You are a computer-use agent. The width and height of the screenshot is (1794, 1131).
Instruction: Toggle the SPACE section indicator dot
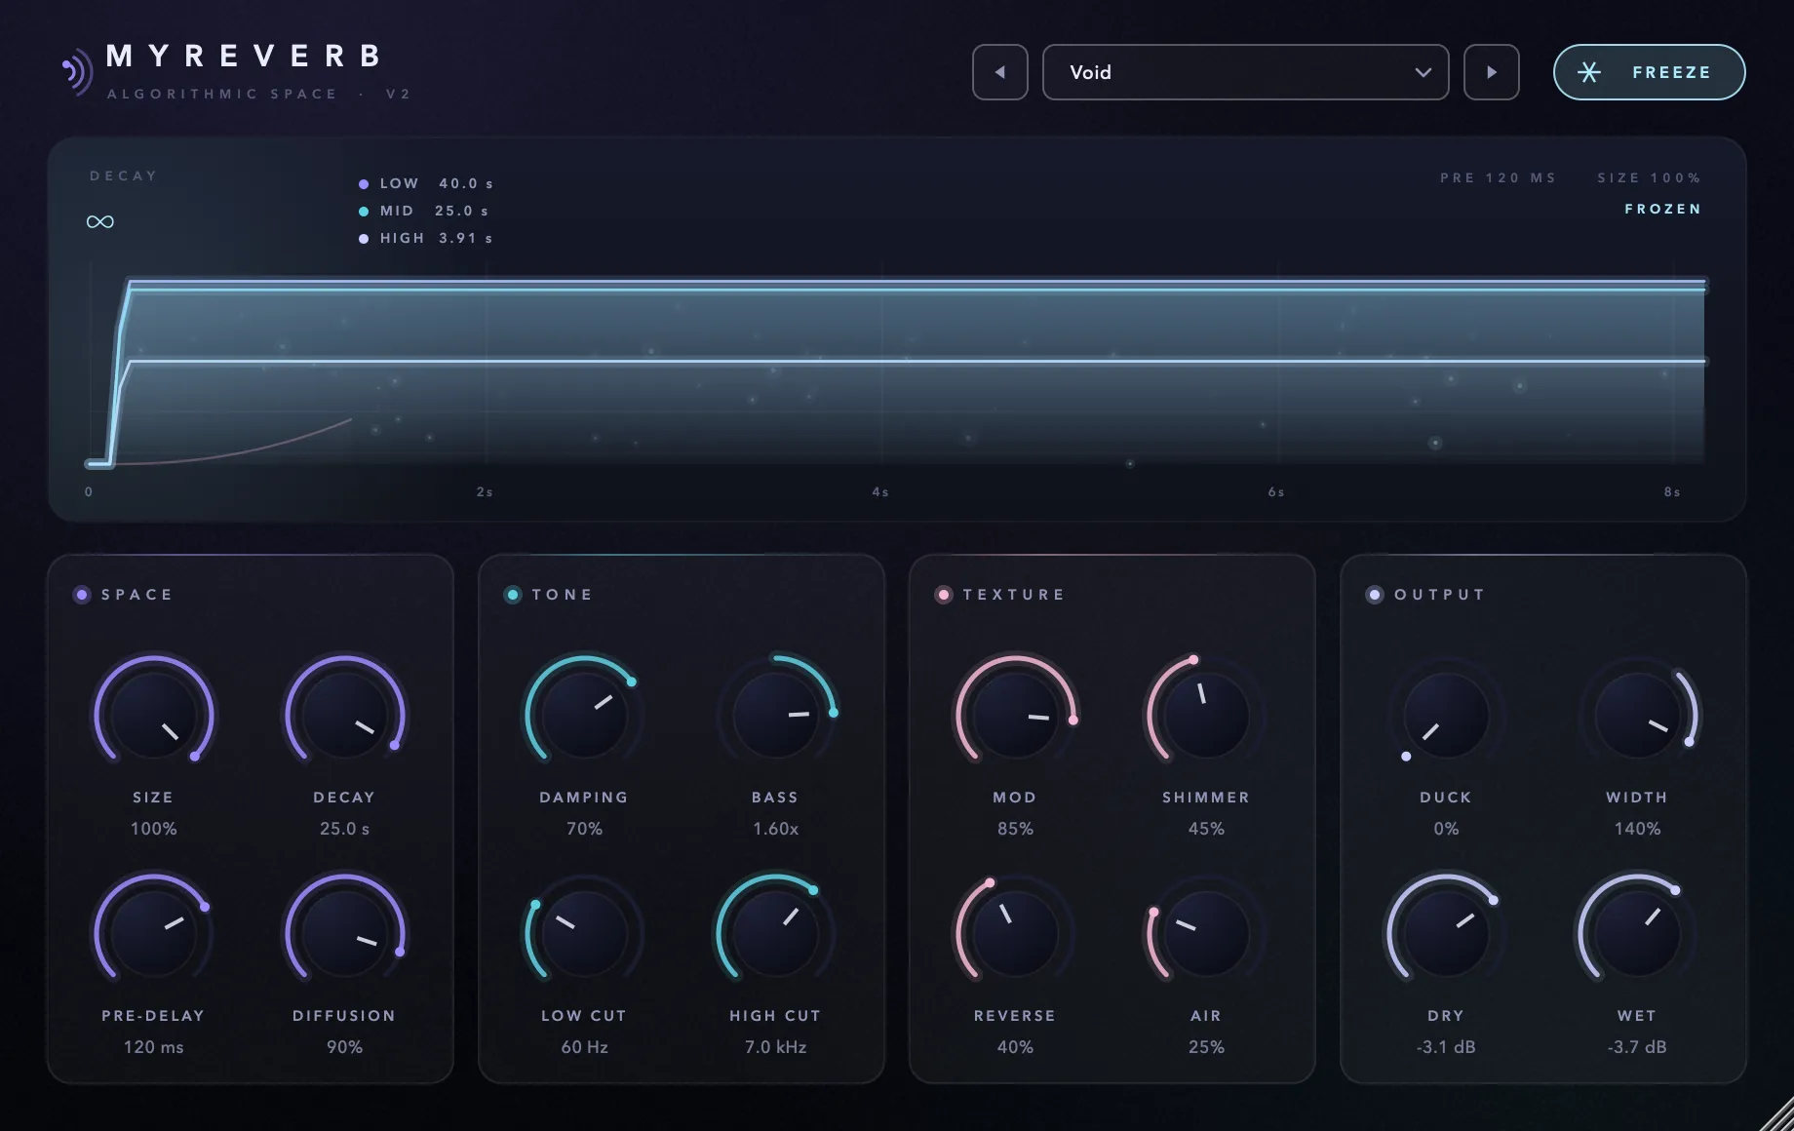point(82,595)
